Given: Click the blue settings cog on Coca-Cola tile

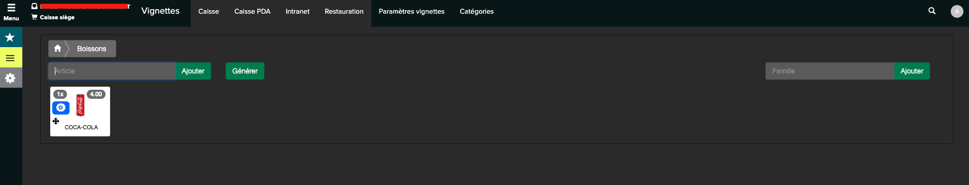Looking at the screenshot, I should 61,107.
